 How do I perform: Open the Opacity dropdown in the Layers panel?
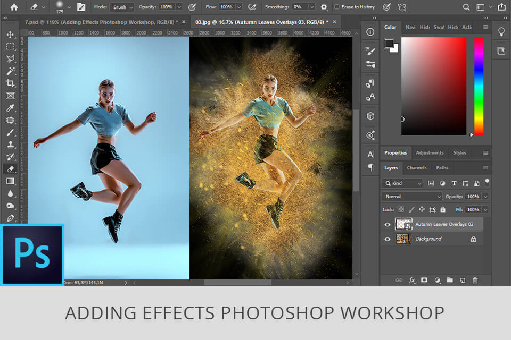485,196
